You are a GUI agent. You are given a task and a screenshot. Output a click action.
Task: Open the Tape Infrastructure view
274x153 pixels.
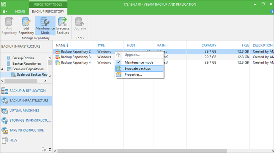tap(26, 130)
